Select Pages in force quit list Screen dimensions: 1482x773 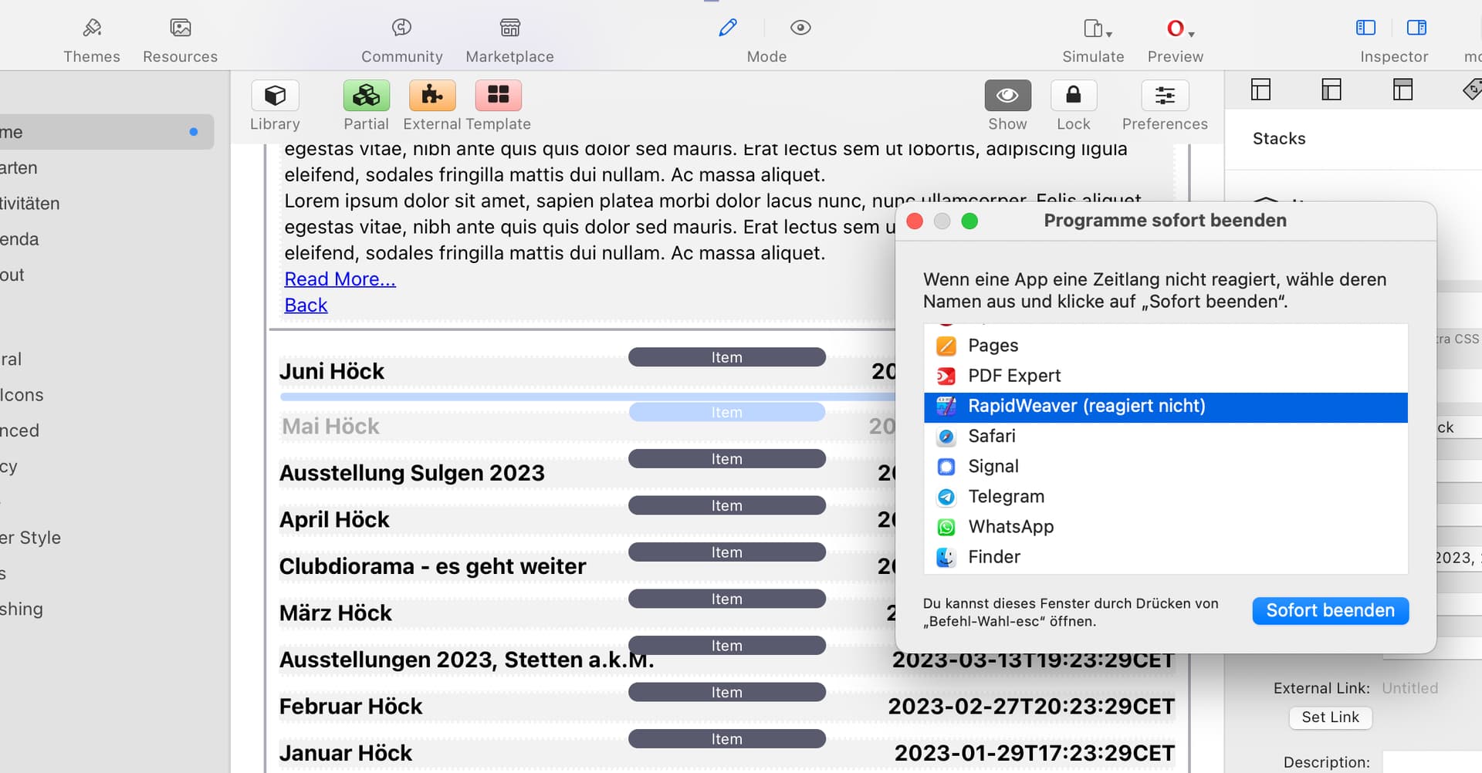(x=1166, y=346)
